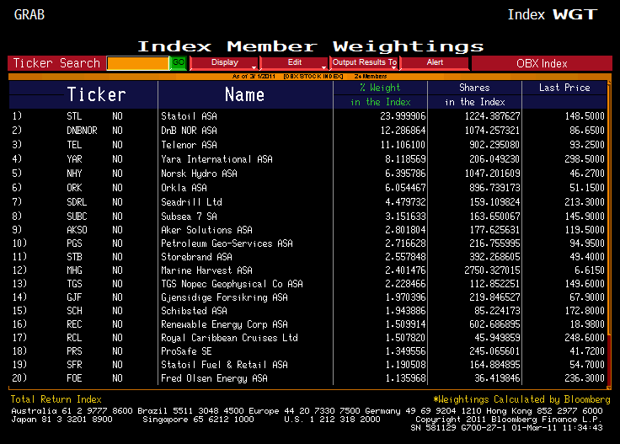This screenshot has height=444, width=620.
Task: Open the Display dropdown menu
Action: (x=224, y=63)
